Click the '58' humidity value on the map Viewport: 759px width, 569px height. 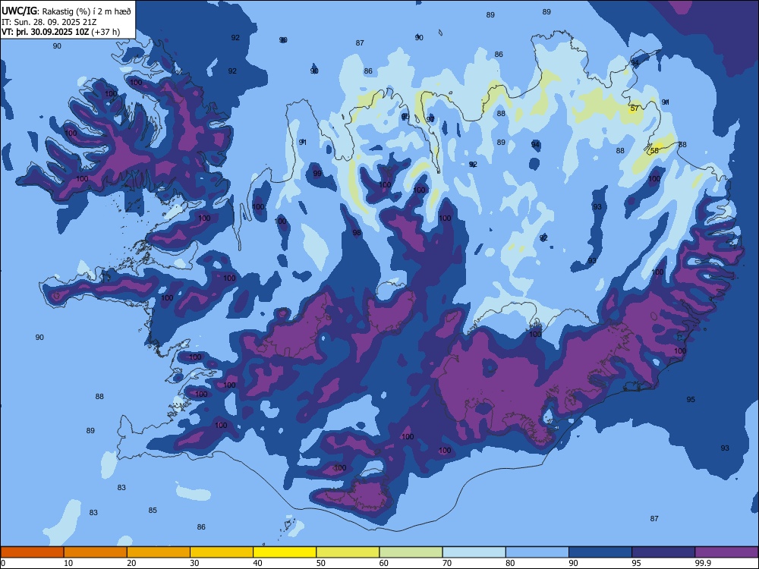pyautogui.click(x=654, y=150)
